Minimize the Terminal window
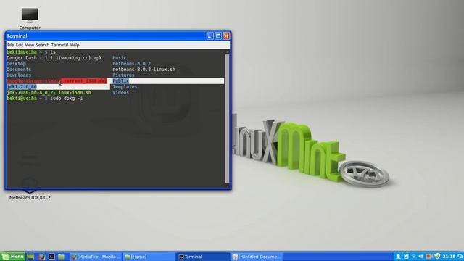The height and width of the screenshot is (261, 464). tap(210, 36)
